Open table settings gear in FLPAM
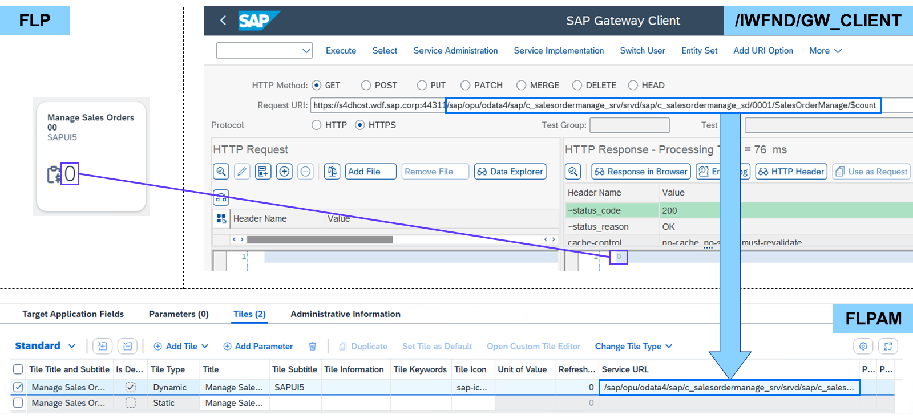913x419 pixels. (x=863, y=346)
